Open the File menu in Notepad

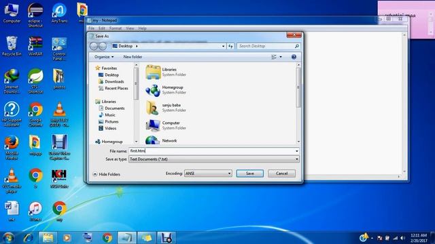point(91,28)
